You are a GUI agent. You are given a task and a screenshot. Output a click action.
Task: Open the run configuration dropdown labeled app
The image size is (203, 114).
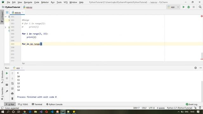(173, 7)
